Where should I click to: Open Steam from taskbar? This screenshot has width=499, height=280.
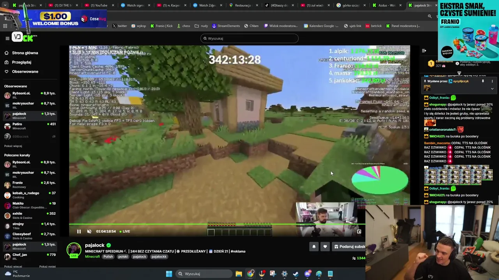[296, 274]
